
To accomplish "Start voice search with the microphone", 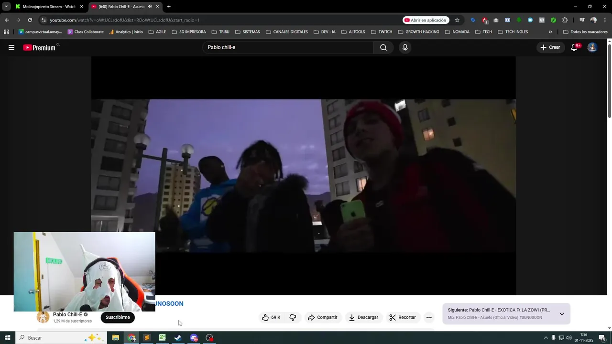I will tap(405, 47).
